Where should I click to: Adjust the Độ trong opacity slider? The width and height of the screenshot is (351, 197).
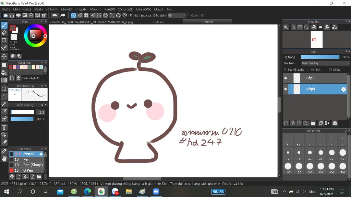coord(320,57)
